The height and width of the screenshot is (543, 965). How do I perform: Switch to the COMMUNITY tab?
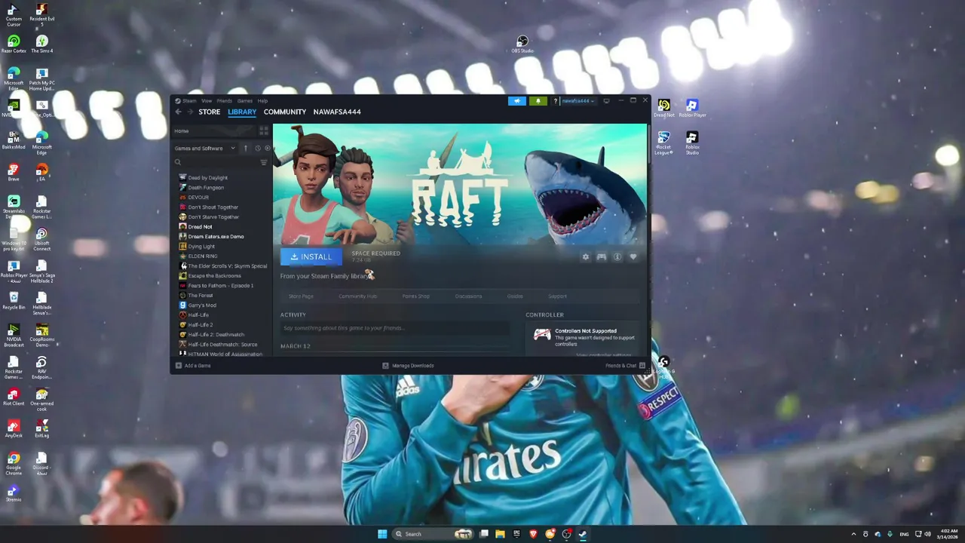[x=285, y=112]
